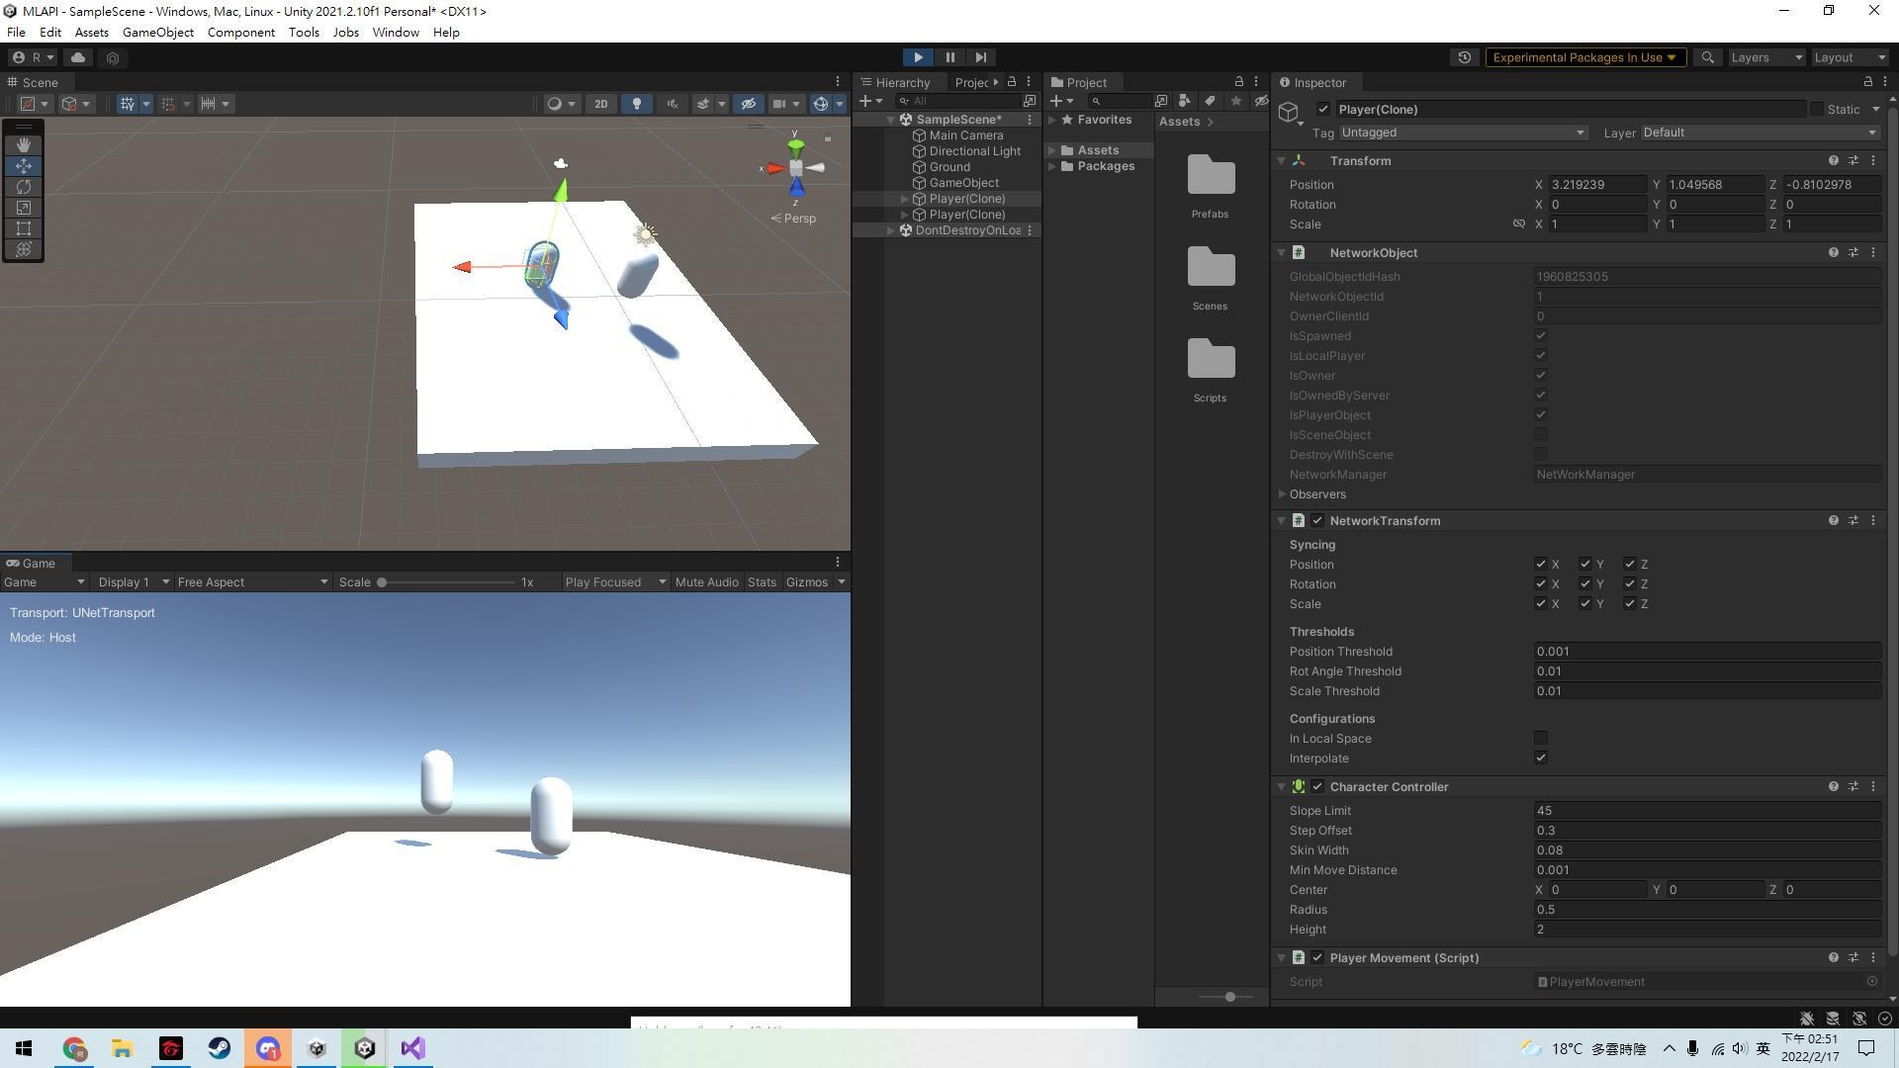Image resolution: width=1899 pixels, height=1068 pixels.
Task: Uncheck Y syncing for Rotation
Action: click(x=1587, y=583)
